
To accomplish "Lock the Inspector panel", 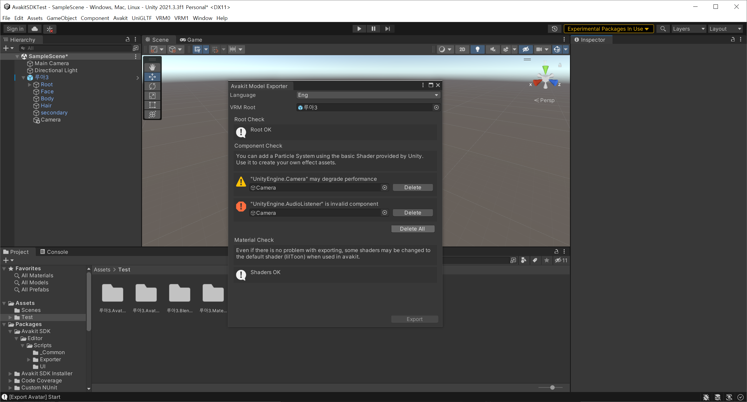I will click(x=733, y=40).
